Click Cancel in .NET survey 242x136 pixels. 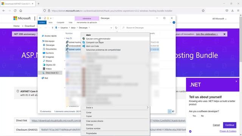point(216,125)
